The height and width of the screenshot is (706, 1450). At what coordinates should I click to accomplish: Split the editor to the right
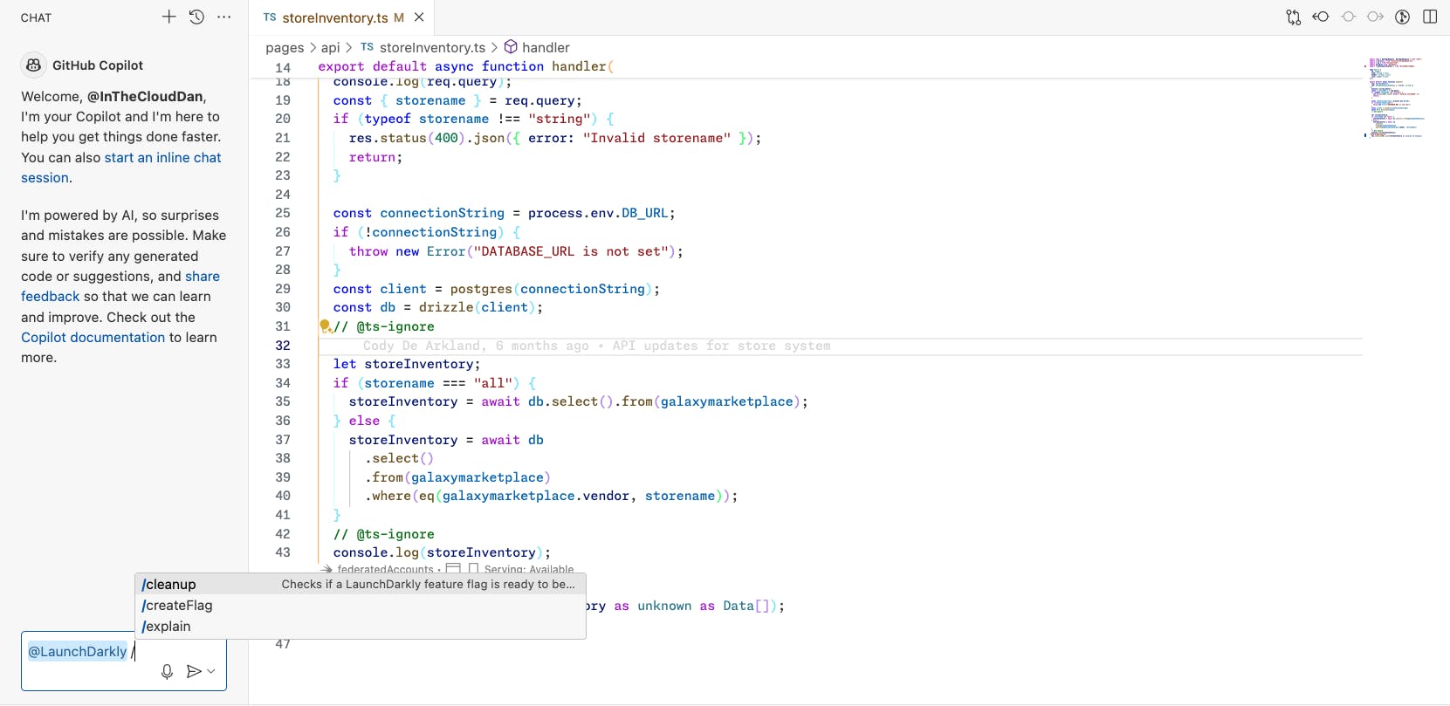(x=1430, y=17)
